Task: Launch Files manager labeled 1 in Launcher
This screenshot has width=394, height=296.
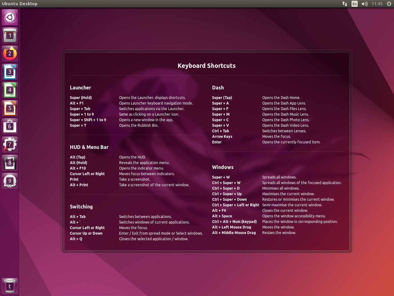Action: [10, 35]
